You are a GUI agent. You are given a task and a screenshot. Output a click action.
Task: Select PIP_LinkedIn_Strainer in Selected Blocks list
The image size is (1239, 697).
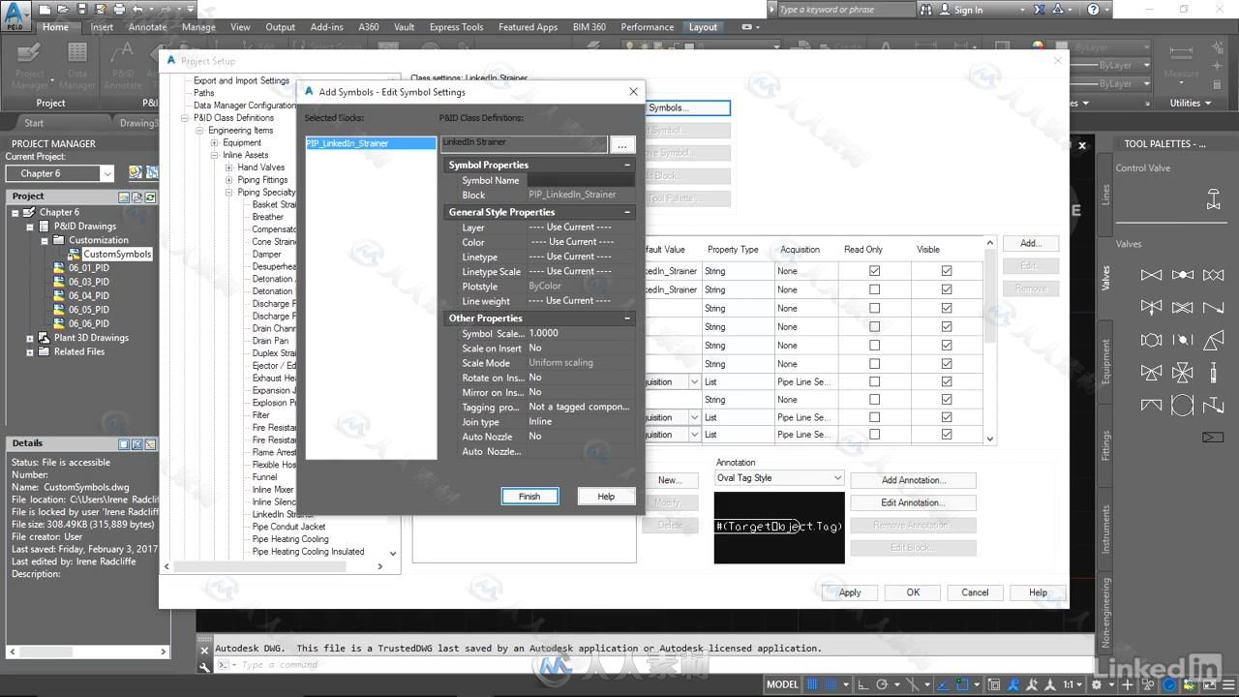coord(371,143)
